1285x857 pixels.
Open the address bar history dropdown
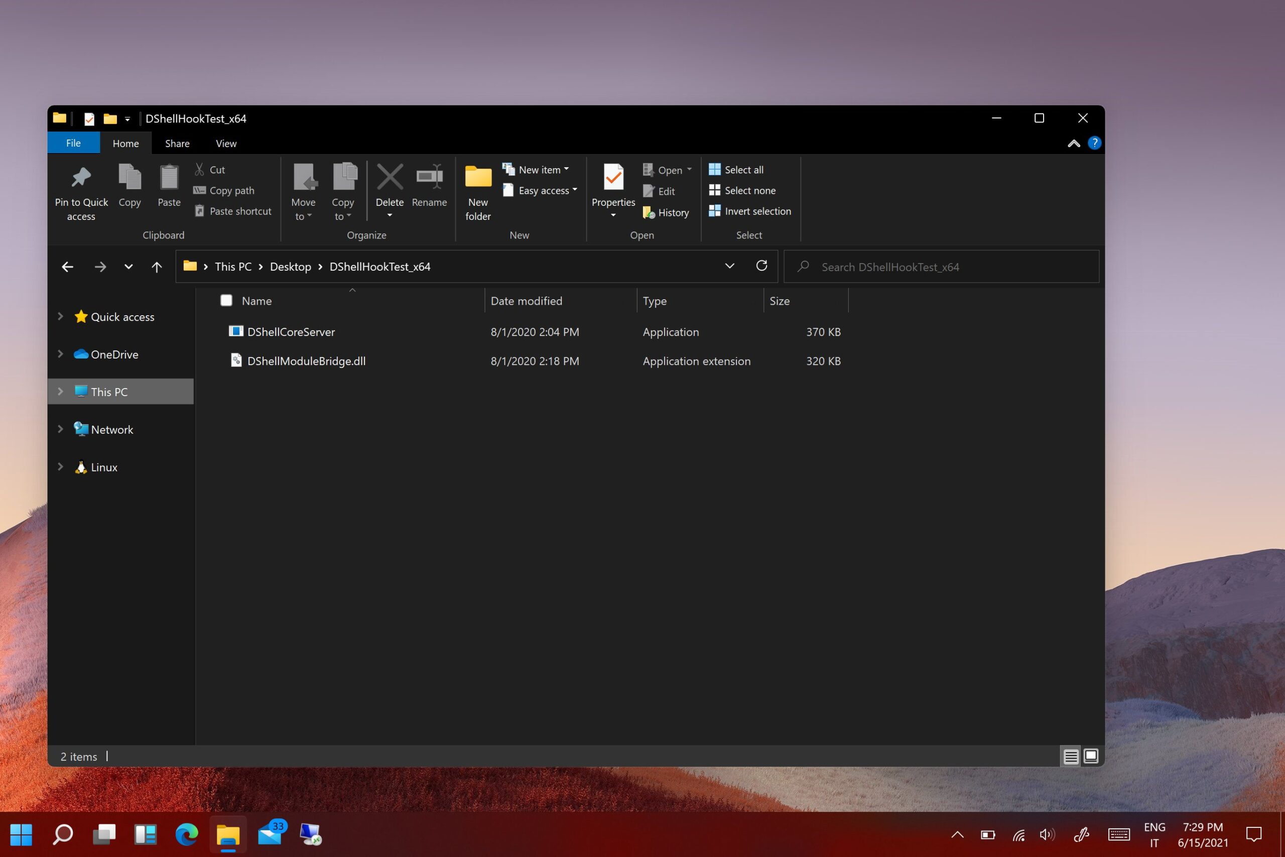click(x=729, y=266)
